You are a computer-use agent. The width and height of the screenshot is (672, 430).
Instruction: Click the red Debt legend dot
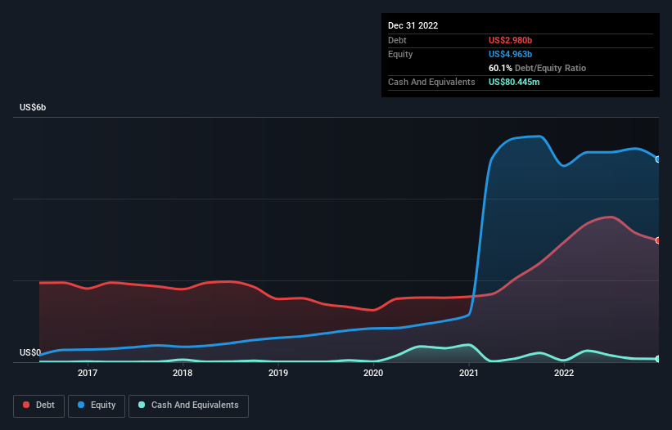pos(26,405)
